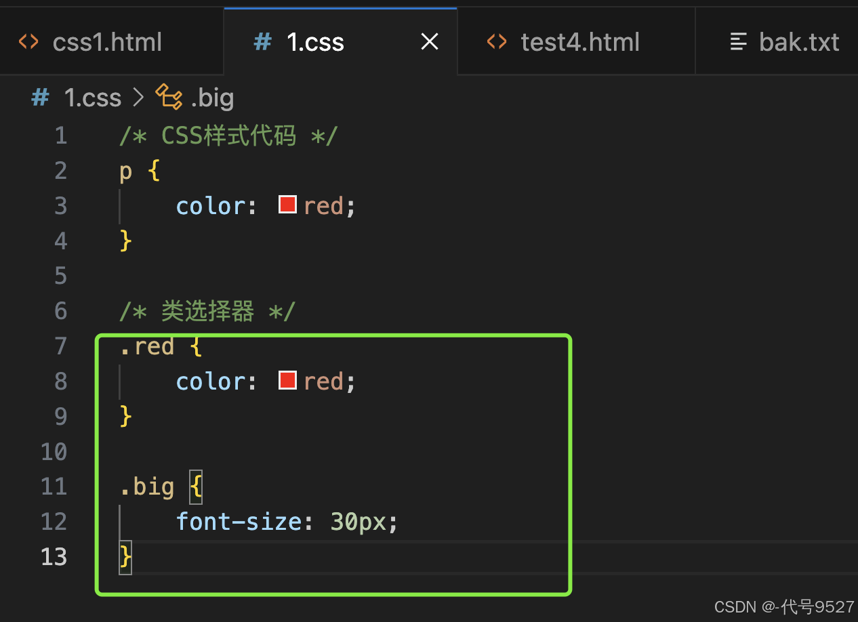This screenshot has width=858, height=622.
Task: Click the test4.html code brackets icon
Action: 497,42
